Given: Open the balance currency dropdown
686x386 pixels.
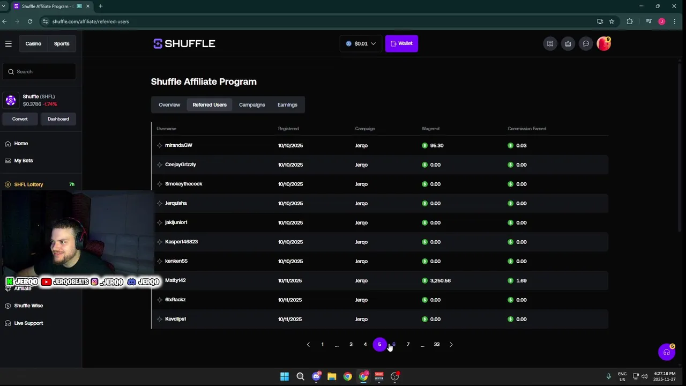Looking at the screenshot, I should click(x=361, y=43).
